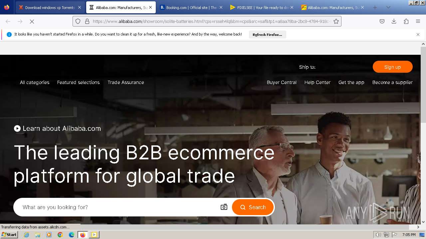The height and width of the screenshot is (239, 426).
Task: Click the Refresh Firefox button
Action: (267, 35)
